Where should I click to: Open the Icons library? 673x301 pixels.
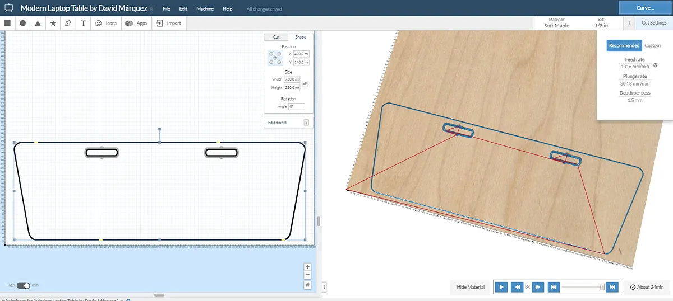tap(106, 23)
